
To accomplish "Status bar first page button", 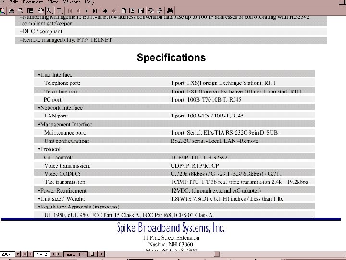I will pos(25,254).
